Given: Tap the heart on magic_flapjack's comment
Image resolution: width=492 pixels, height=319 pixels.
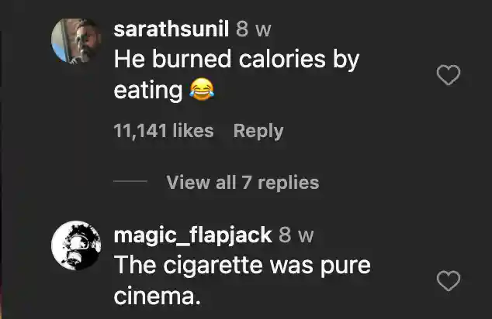Looking at the screenshot, I should (x=449, y=280).
